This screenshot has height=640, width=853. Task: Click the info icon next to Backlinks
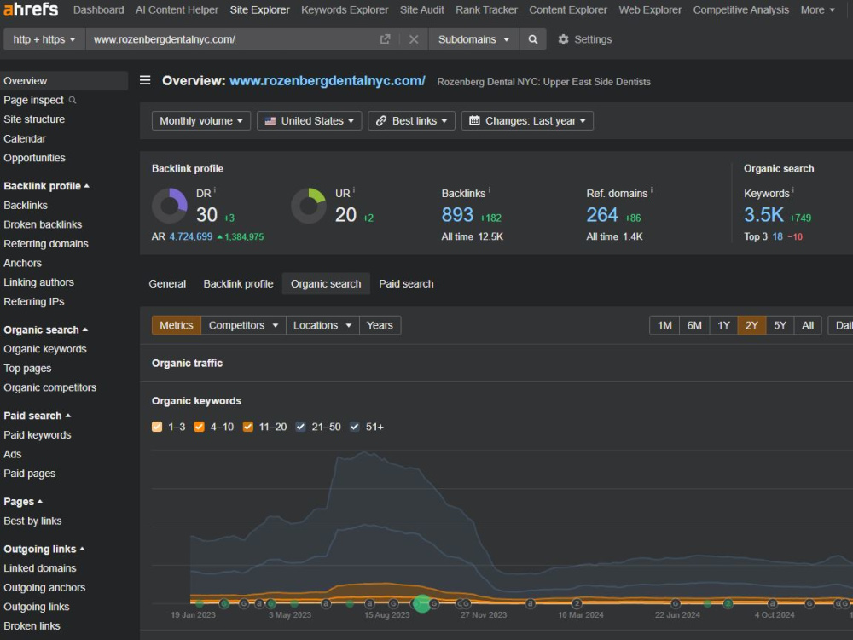click(490, 190)
